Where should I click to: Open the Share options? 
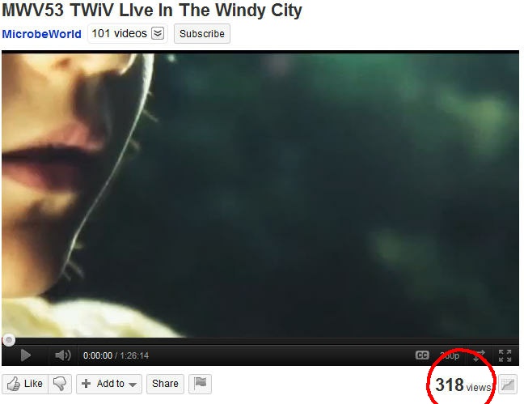point(165,384)
